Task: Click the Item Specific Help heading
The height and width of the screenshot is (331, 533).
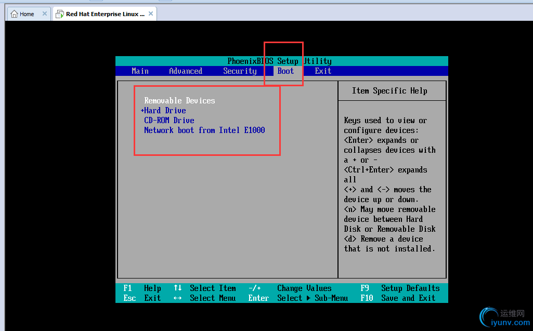Action: pos(389,91)
